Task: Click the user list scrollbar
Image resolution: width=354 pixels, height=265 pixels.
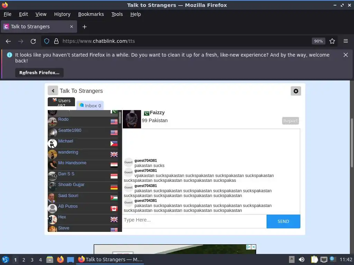Action: point(120,118)
